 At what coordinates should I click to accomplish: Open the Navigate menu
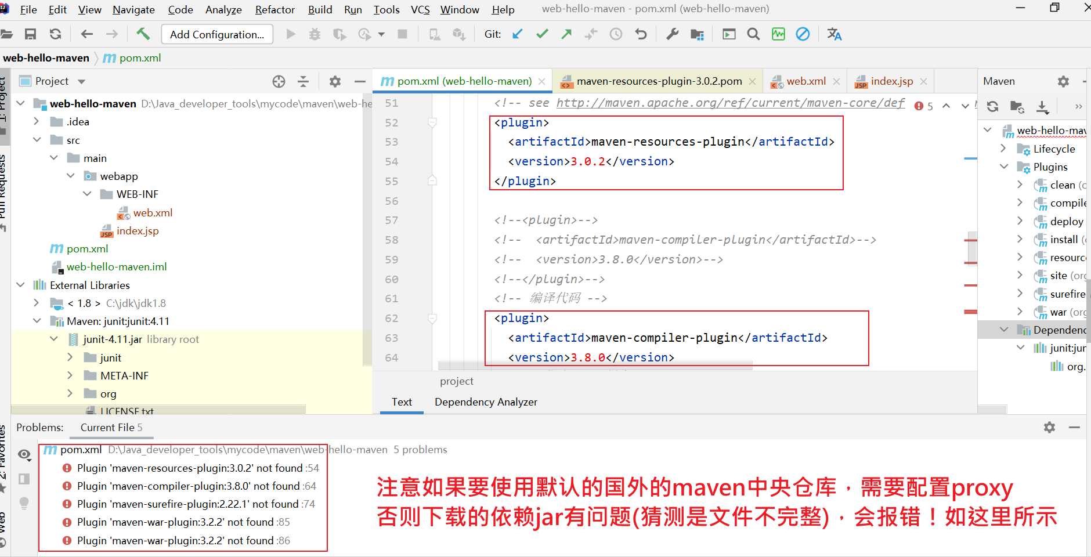click(x=133, y=10)
